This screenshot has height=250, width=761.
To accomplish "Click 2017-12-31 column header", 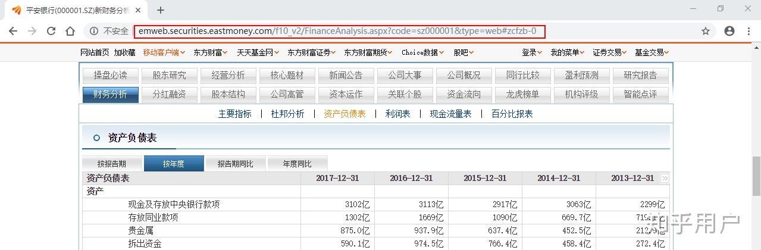I will [x=337, y=178].
